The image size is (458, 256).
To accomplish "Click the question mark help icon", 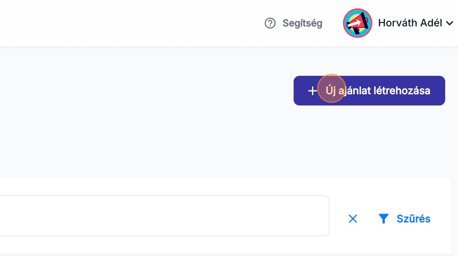I will [270, 23].
